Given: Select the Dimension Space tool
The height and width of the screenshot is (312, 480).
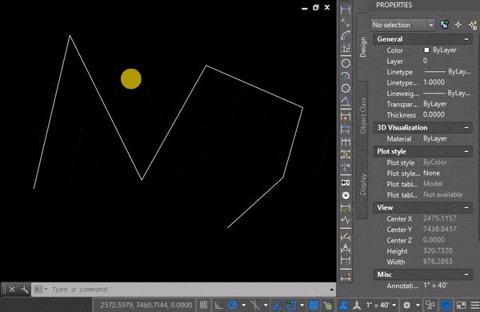Looking at the screenshot, I should (346, 154).
